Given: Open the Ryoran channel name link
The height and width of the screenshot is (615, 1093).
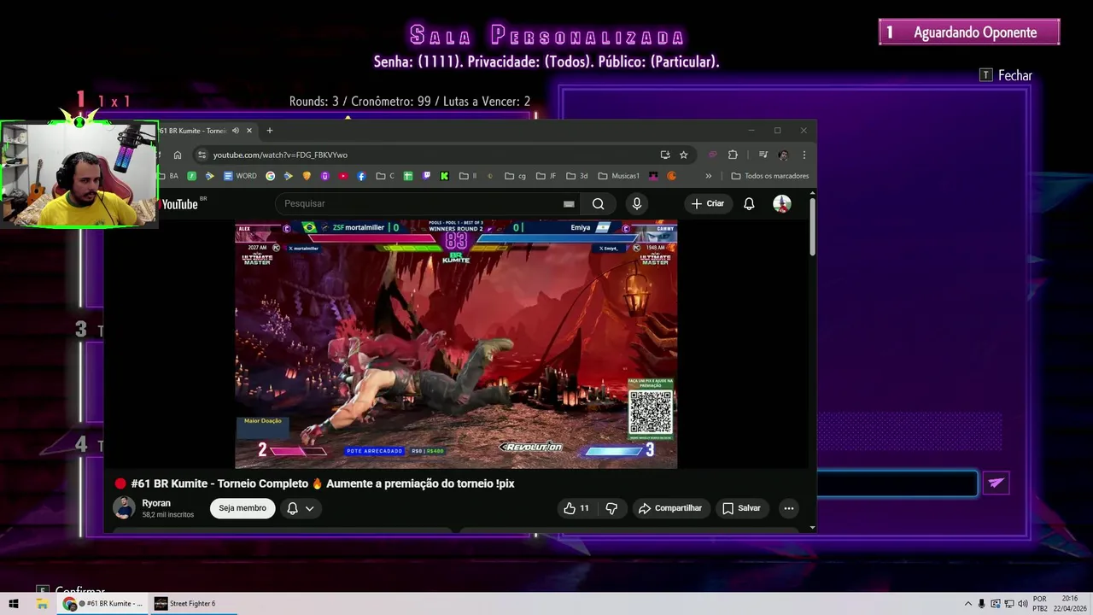Looking at the screenshot, I should 156,503.
